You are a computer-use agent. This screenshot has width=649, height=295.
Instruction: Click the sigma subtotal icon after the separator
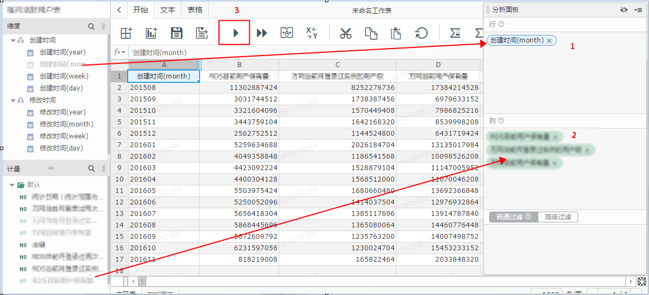tap(456, 33)
